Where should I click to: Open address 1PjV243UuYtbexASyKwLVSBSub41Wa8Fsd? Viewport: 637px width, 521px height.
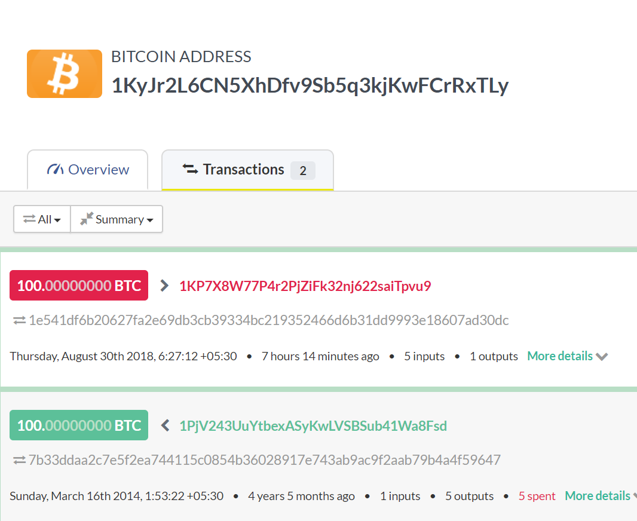tap(313, 426)
